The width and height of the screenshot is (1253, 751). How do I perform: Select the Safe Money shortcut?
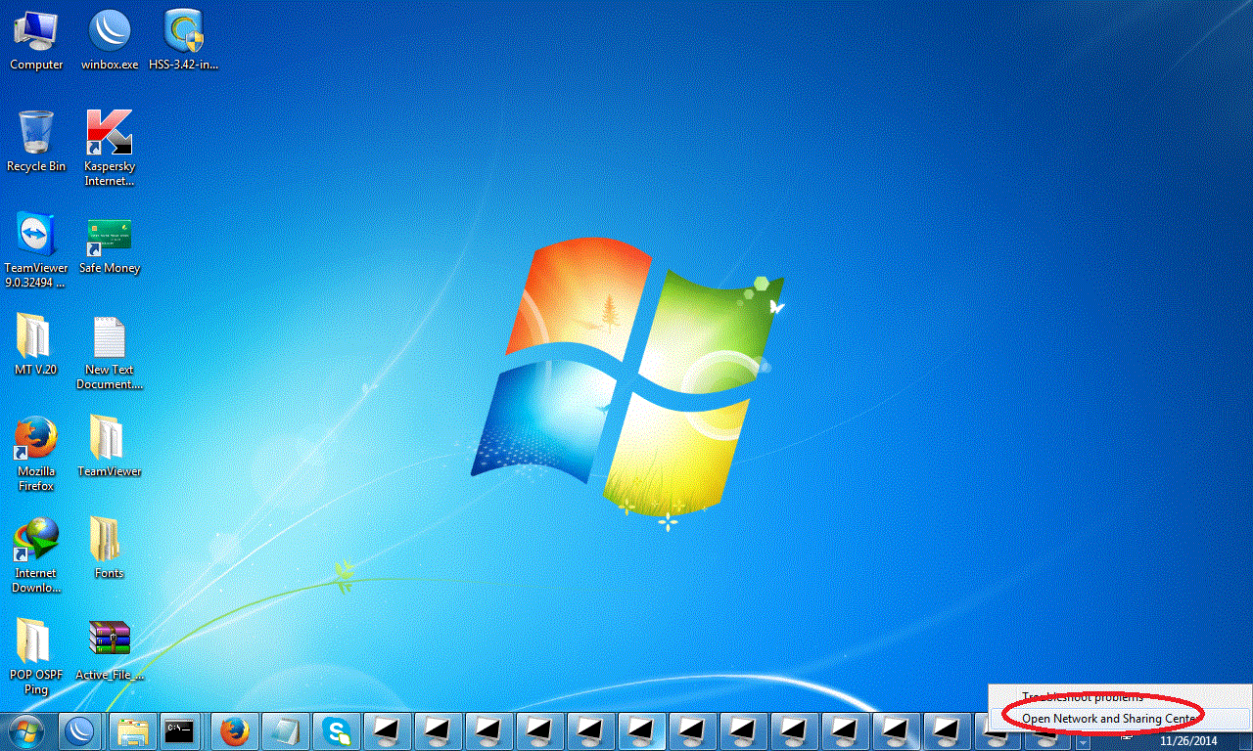pyautogui.click(x=110, y=244)
